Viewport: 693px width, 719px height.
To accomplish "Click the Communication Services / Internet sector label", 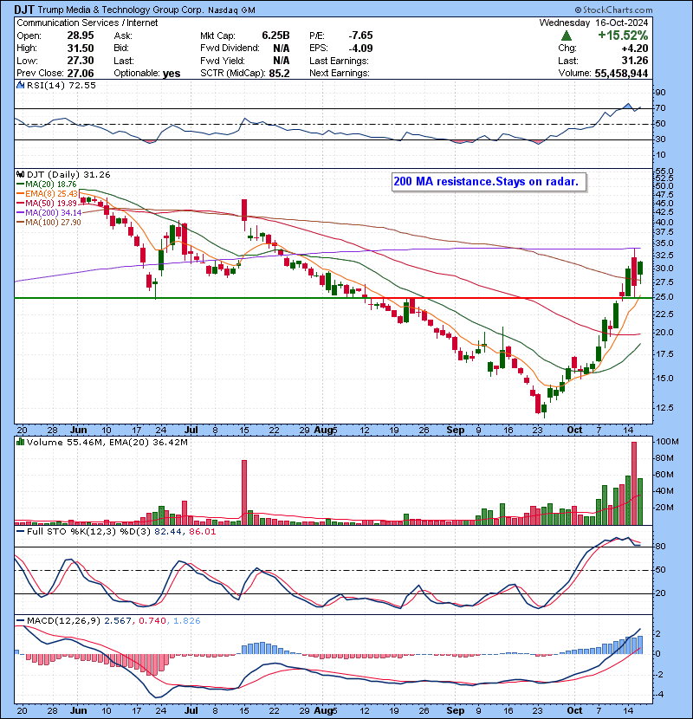I will [87, 23].
